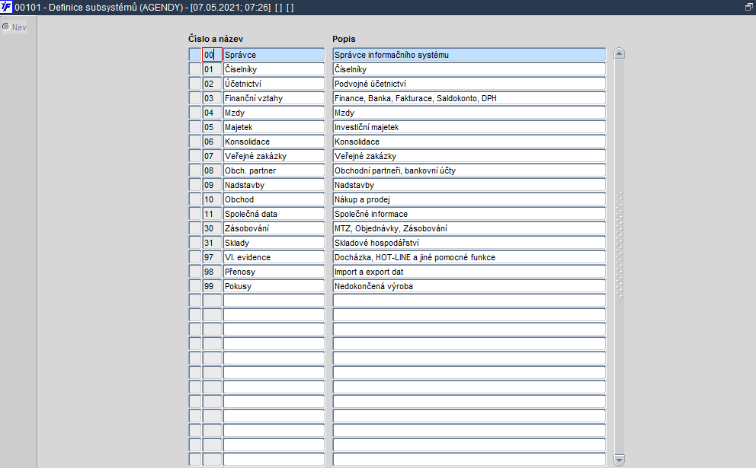
Task: Click the name field Správce
Action: coord(274,54)
